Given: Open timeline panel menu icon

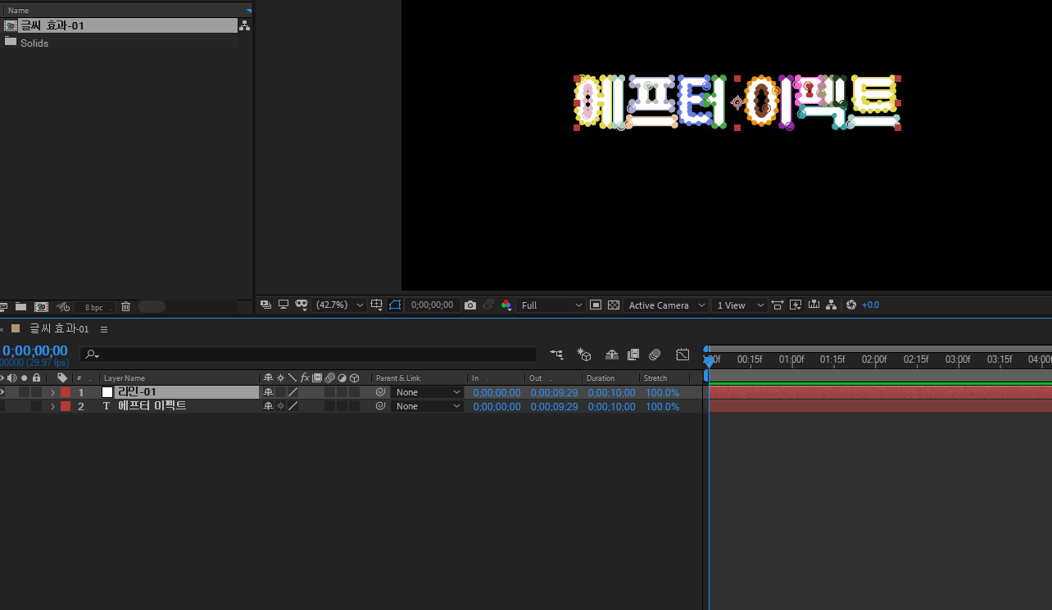Looking at the screenshot, I should 104,329.
